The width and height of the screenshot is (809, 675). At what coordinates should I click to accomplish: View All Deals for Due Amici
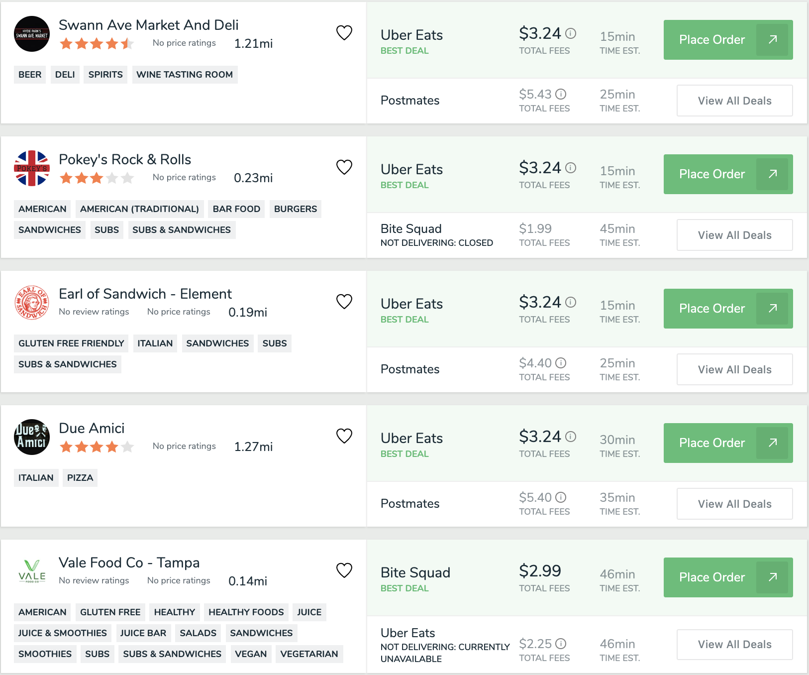pyautogui.click(x=735, y=504)
